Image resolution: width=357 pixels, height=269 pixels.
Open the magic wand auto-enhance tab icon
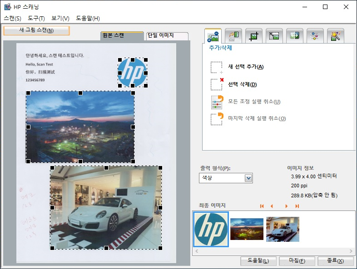pos(335,36)
